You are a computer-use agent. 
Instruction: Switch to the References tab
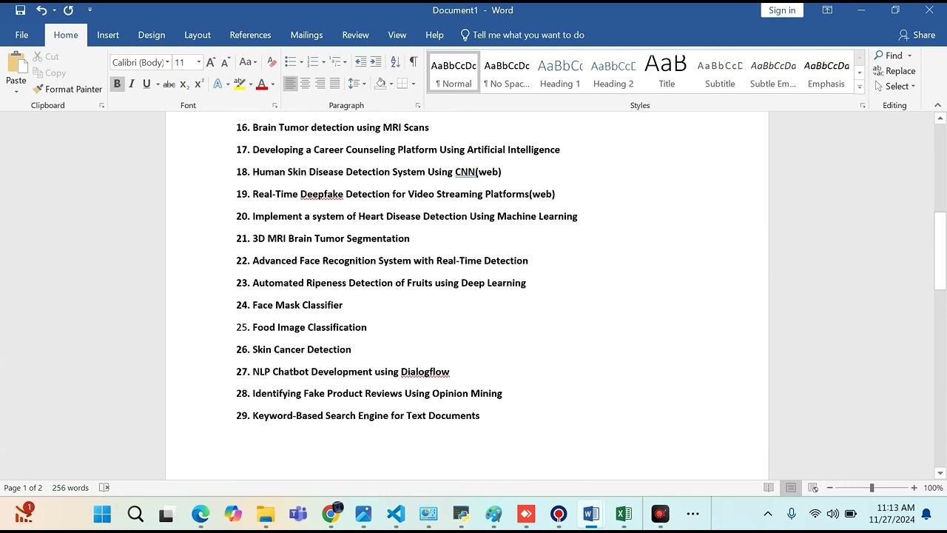(x=250, y=35)
